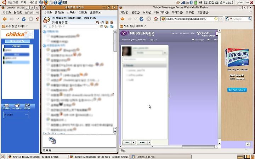This screenshot has width=255, height=159.
Task: Click Yahoo Firefox URL address field
Action: [190, 19]
